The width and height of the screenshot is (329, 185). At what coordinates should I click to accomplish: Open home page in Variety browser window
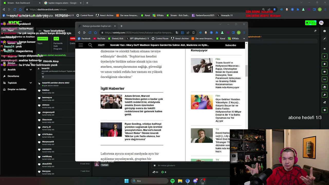pos(95,33)
